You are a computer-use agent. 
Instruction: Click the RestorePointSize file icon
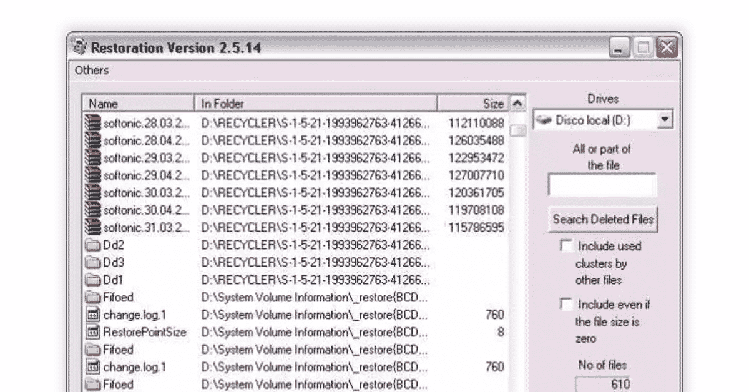click(93, 332)
